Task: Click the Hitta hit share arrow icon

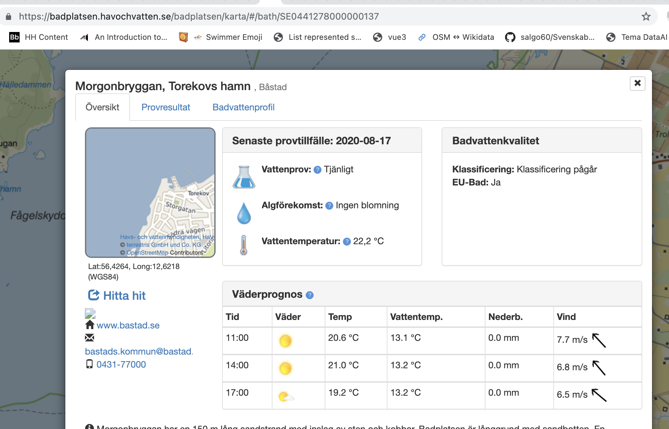Action: (x=93, y=295)
